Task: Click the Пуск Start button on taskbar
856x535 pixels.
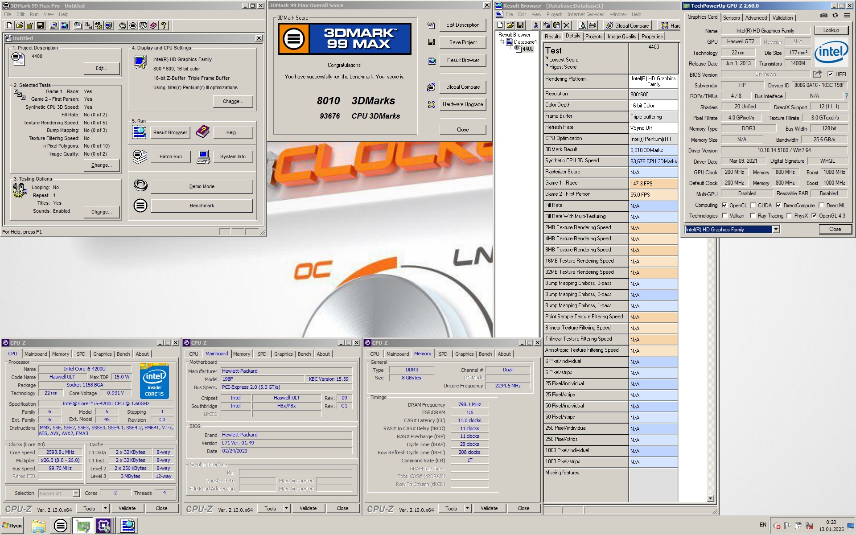Action: coord(12,526)
